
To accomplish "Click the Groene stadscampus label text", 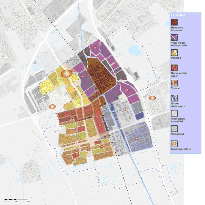I will tap(178, 105).
